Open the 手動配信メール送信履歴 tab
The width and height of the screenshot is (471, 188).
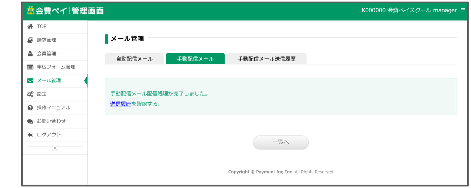pyautogui.click(x=267, y=59)
